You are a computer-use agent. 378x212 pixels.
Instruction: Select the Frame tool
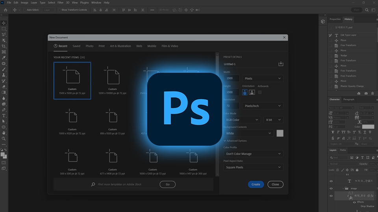tap(4, 52)
